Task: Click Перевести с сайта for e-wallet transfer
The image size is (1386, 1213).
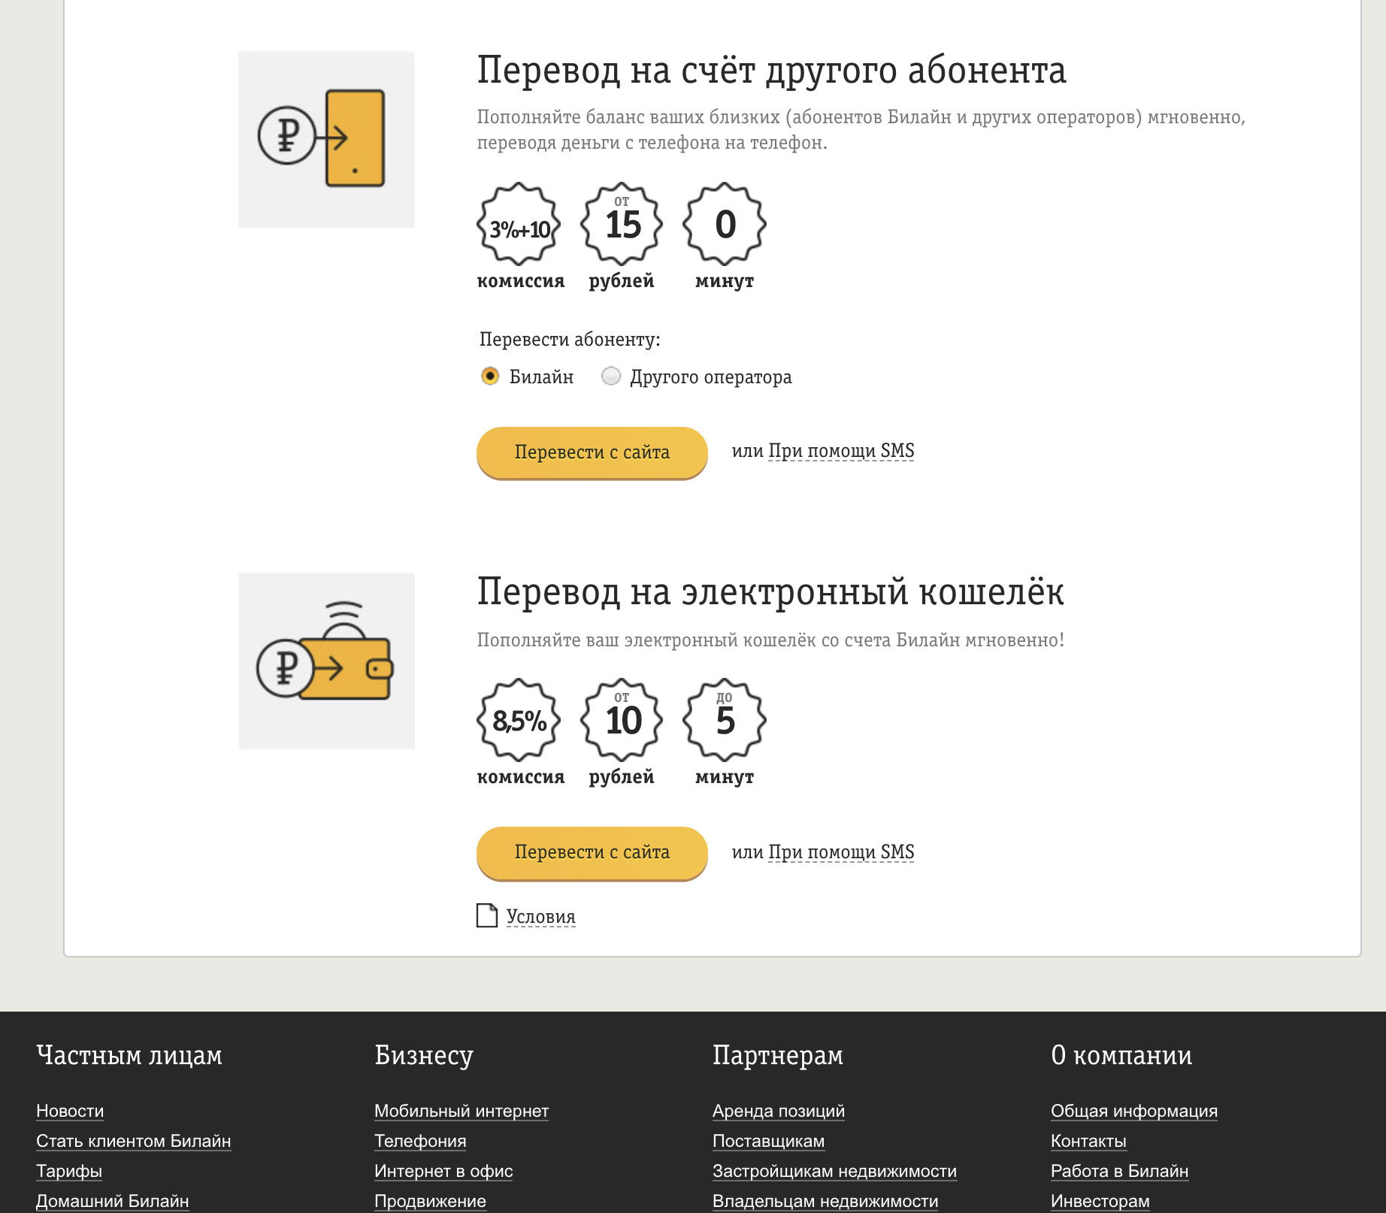Action: (591, 853)
